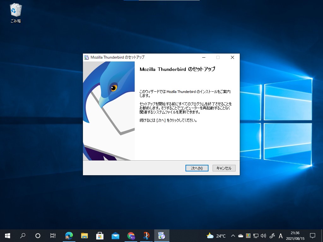Open Task View on the taskbar
The image size is (323, 242).
[x=53, y=235]
